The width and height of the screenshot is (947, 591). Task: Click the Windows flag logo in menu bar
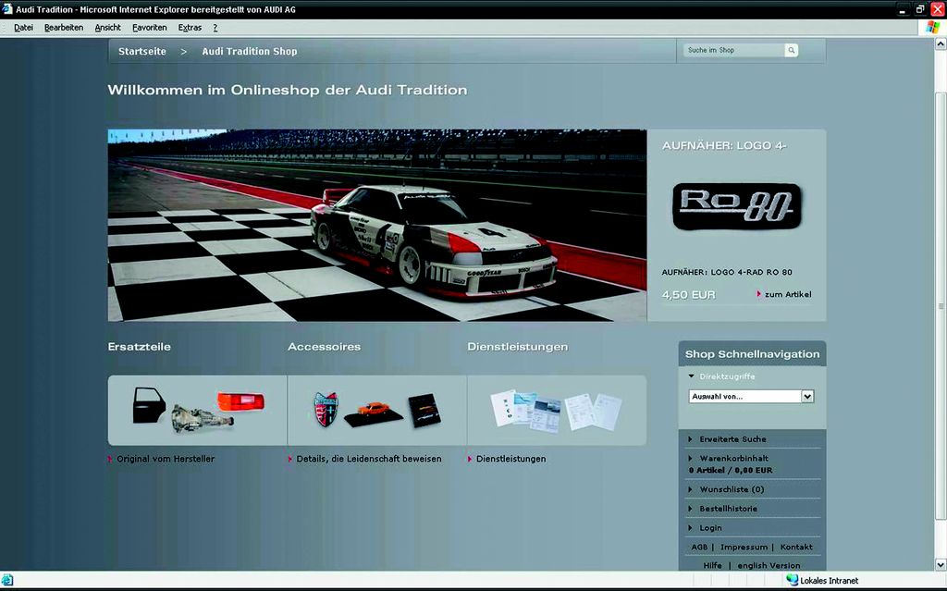coord(933,28)
